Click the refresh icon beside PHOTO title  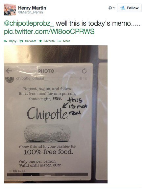click(84, 71)
